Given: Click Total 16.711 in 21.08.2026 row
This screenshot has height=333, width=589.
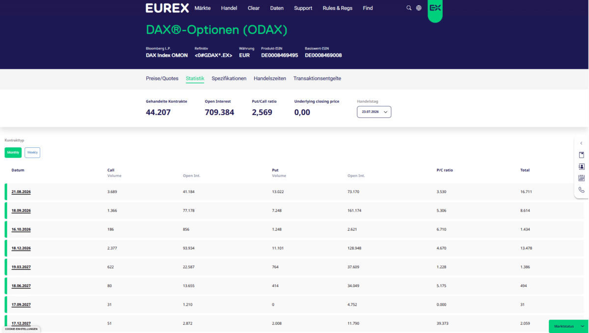Looking at the screenshot, I should point(526,191).
